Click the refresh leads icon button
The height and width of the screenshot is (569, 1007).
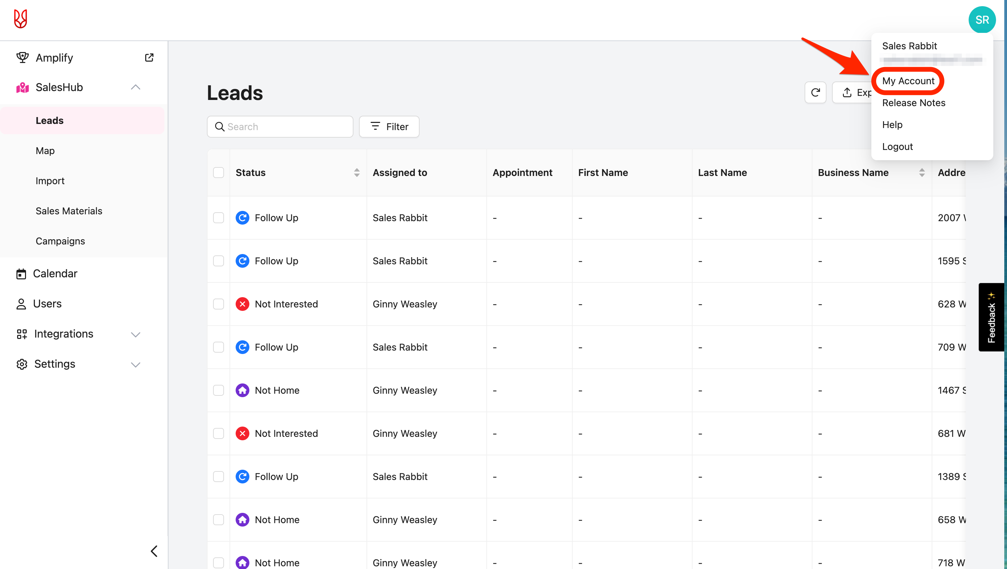click(815, 93)
